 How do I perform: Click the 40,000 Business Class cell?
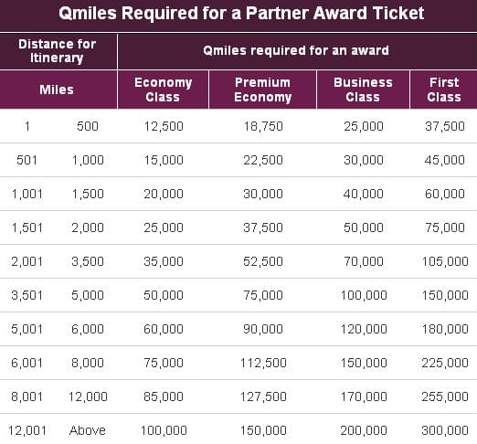[364, 194]
